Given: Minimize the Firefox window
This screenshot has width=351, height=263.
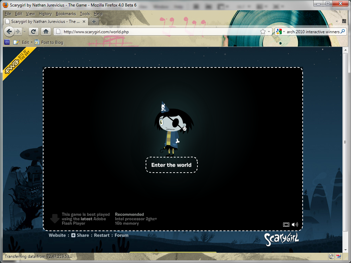Looking at the screenshot, I should coord(318,4).
